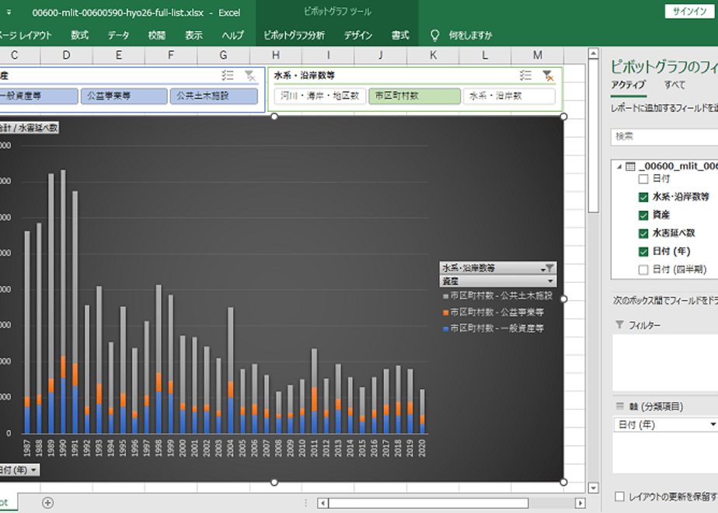Click horizontal scrollbar right arrow
The image size is (718, 513).
(580, 503)
